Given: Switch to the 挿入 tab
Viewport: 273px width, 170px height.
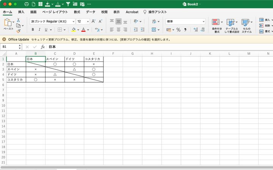Looking at the screenshot, I should click(21, 12).
